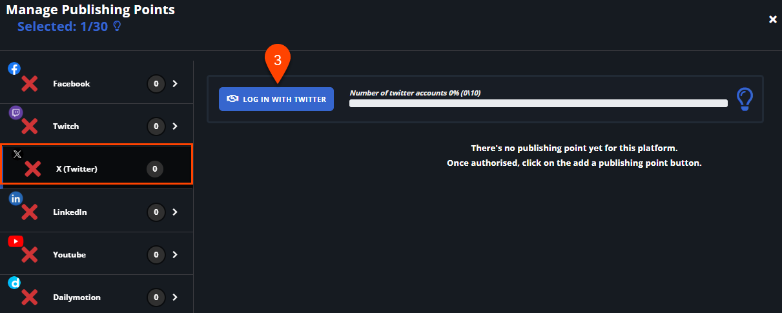The width and height of the screenshot is (782, 313).
Task: Click the Dailymotion logo icon
Action: point(14,283)
